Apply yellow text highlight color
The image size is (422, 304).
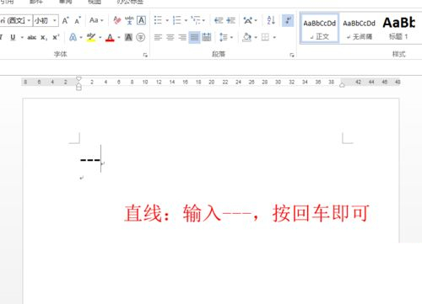91,37
